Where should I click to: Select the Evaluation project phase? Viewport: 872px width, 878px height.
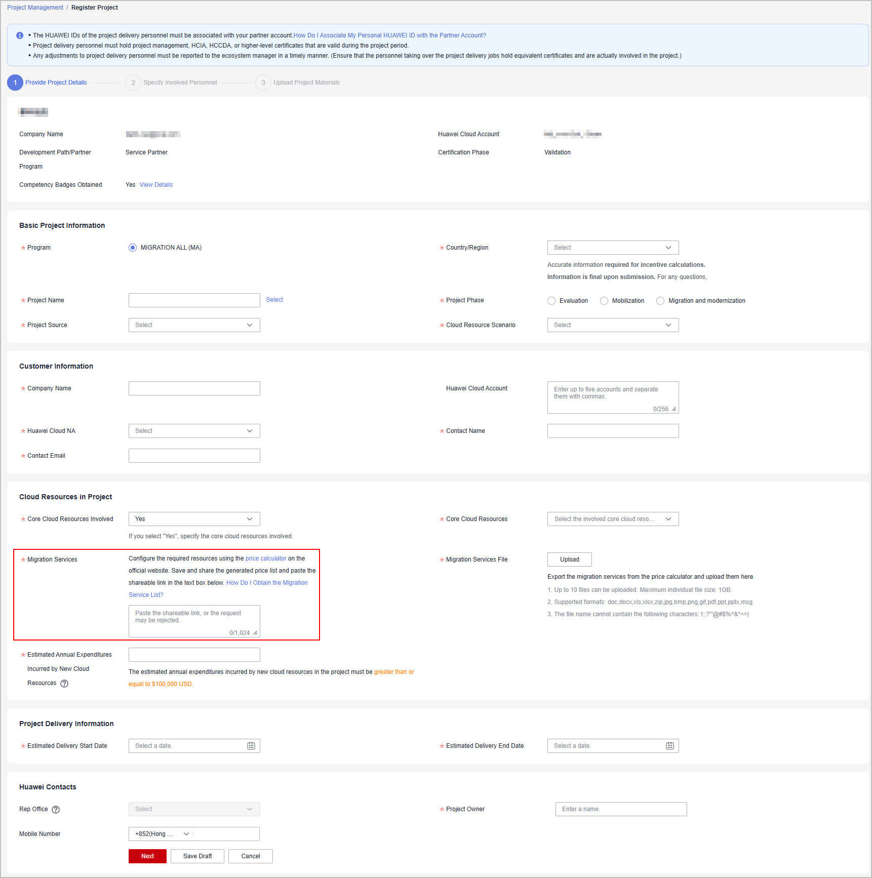coord(551,301)
